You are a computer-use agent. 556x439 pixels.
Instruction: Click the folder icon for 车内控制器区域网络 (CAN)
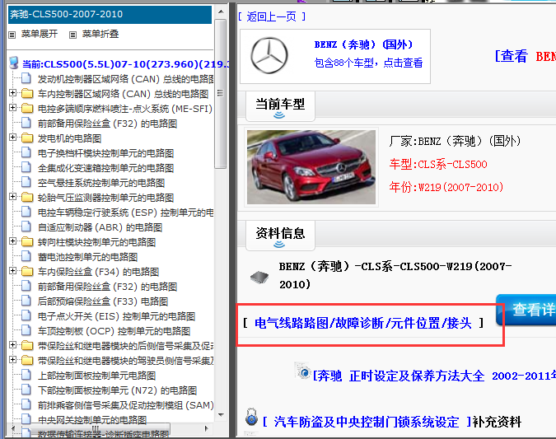[27, 93]
